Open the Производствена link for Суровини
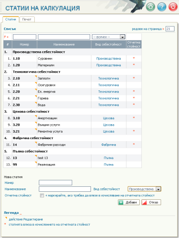 coord(108,59)
